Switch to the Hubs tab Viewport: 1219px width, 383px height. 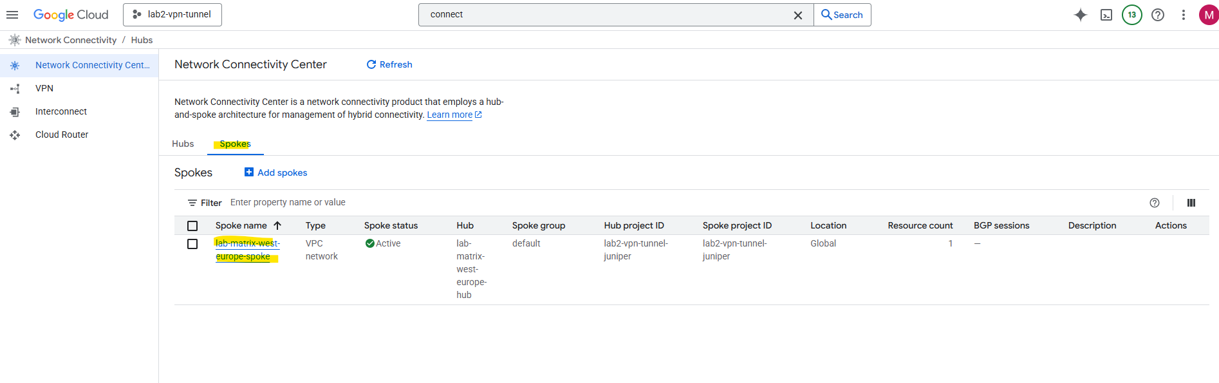click(x=183, y=144)
